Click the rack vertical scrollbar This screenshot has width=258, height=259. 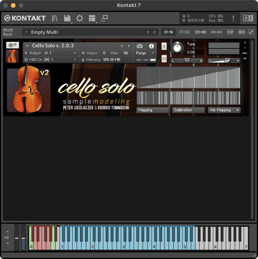point(252,130)
